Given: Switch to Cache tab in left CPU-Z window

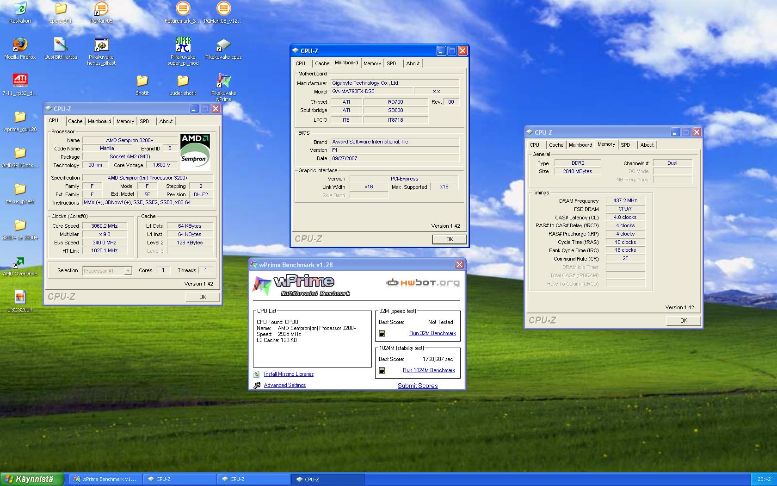Looking at the screenshot, I should (x=75, y=121).
